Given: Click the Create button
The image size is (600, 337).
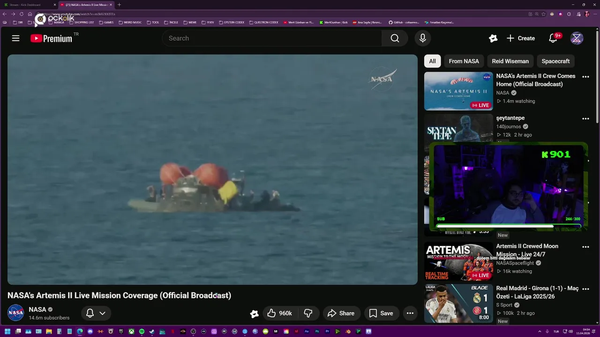Looking at the screenshot, I should tap(521, 38).
